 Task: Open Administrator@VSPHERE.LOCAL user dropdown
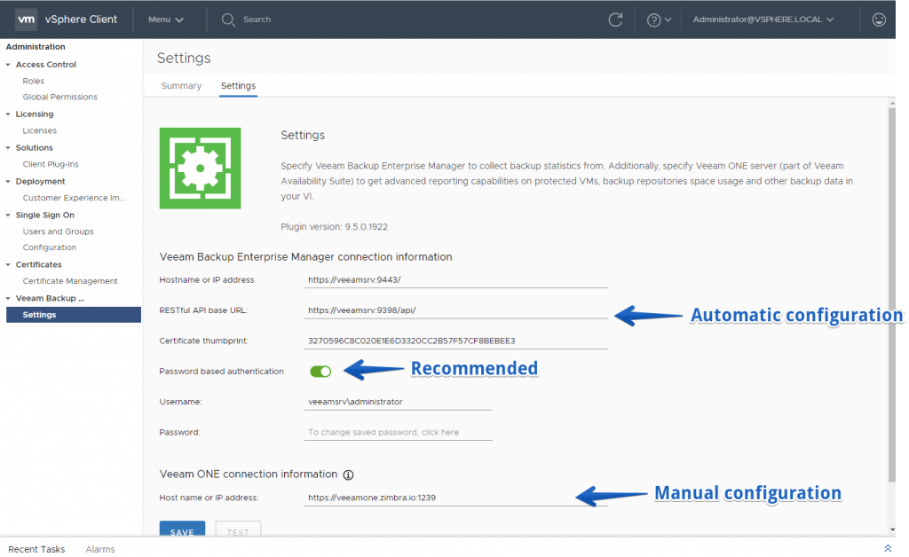(763, 20)
